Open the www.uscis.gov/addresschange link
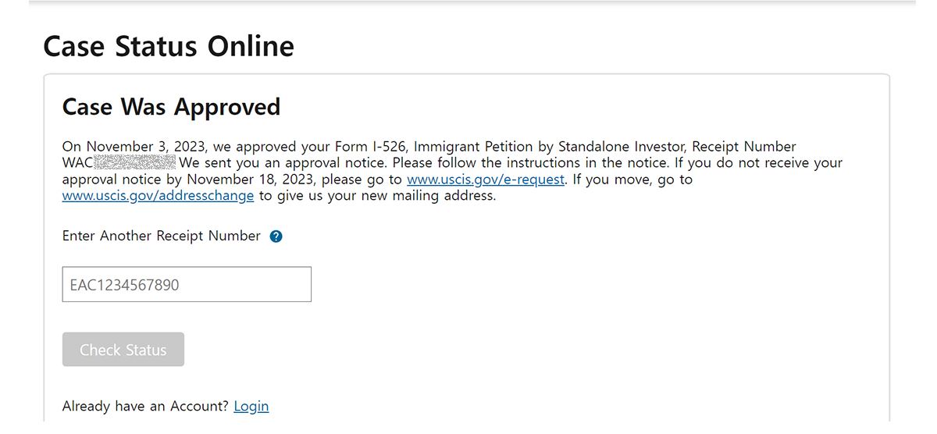Screen dimensions: 937x434 [159, 196]
